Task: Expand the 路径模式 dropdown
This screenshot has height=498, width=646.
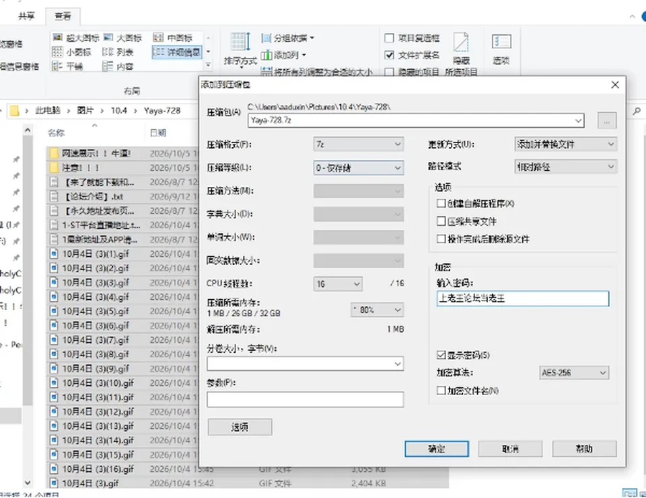Action: point(566,167)
